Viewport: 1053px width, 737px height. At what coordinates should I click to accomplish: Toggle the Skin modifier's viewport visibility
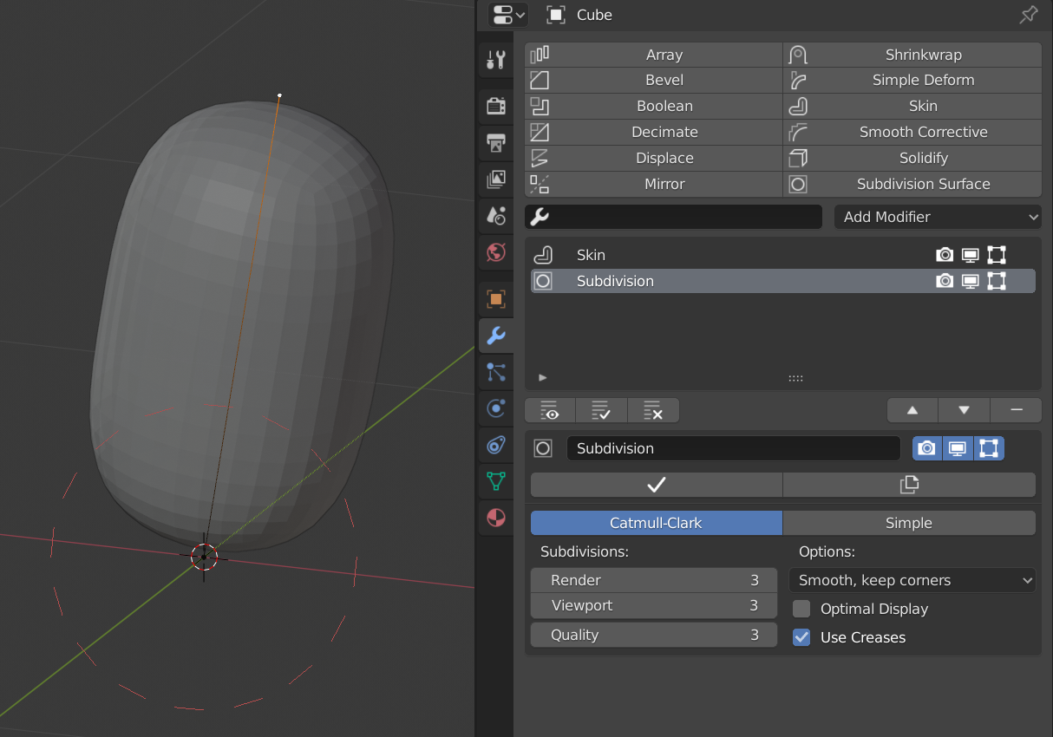970,254
